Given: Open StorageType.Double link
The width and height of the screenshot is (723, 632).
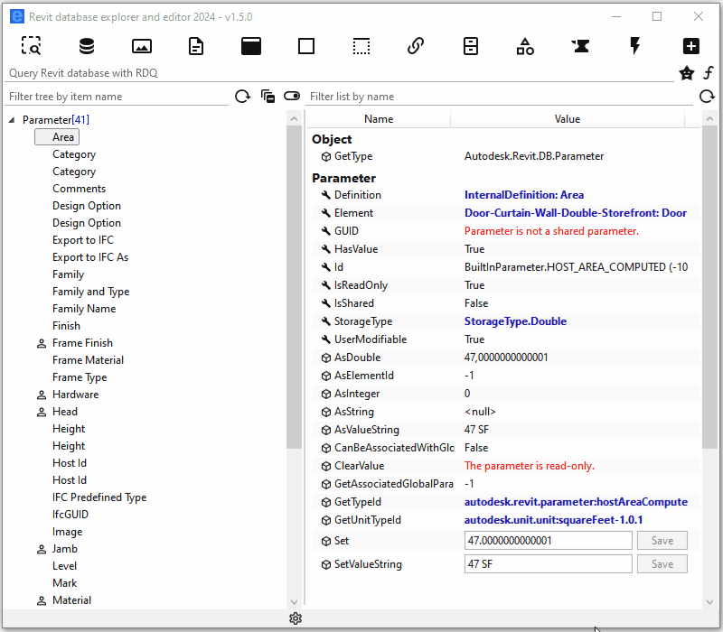Looking at the screenshot, I should coord(515,321).
